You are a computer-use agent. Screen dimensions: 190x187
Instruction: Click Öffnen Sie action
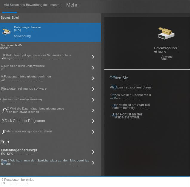click(119, 78)
